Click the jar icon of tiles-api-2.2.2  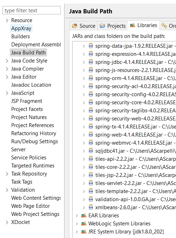tap(91, 159)
